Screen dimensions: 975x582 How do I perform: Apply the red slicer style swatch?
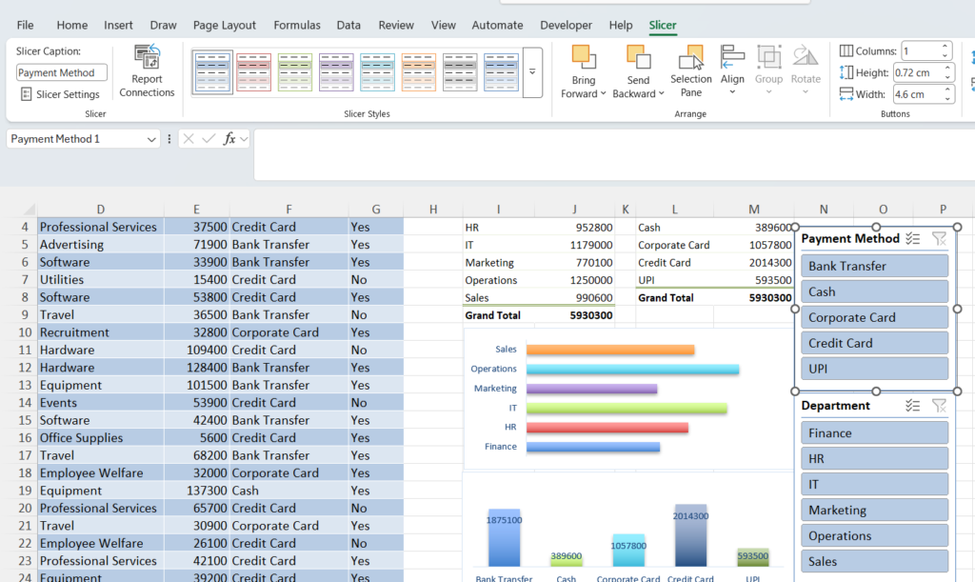253,72
